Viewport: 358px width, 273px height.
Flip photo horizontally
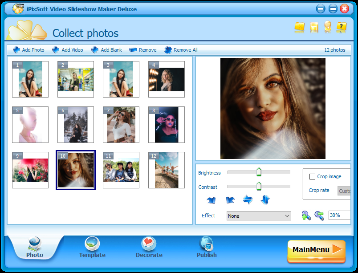248,200
